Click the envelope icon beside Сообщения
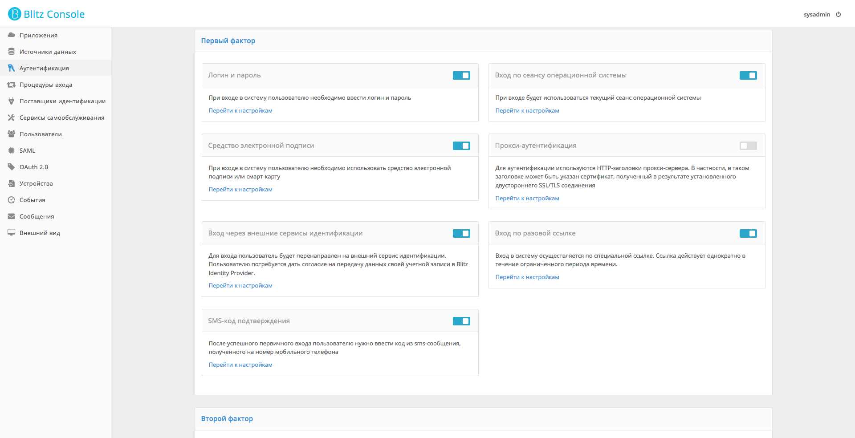 (x=12, y=216)
